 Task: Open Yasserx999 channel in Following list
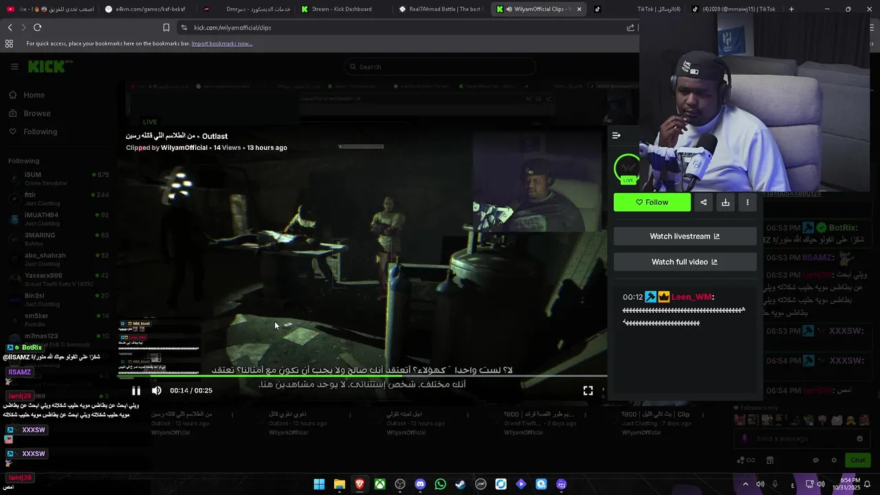(59, 279)
